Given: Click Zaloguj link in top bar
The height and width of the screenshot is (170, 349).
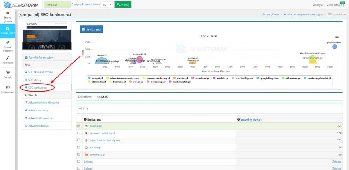Looking at the screenshot, I should [318, 5].
